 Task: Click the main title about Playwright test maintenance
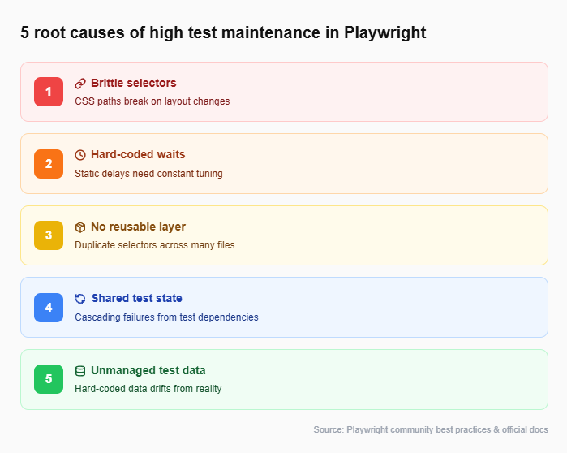(223, 32)
